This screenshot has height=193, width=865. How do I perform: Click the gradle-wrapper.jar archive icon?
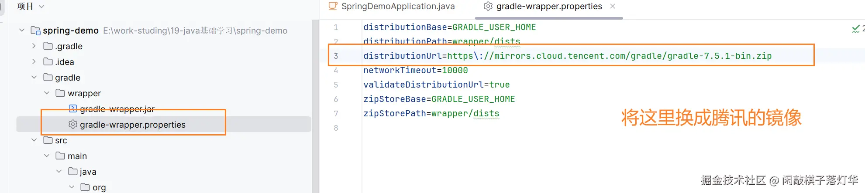[73, 108]
